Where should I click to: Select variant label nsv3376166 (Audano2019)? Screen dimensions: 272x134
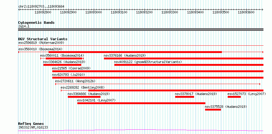point(125,55)
